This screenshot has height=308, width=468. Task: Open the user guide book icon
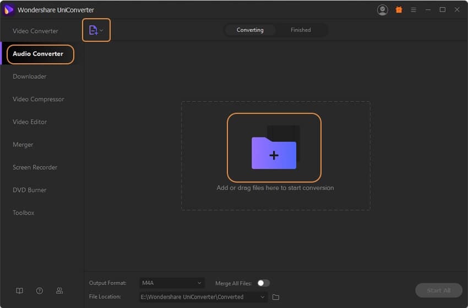19,291
